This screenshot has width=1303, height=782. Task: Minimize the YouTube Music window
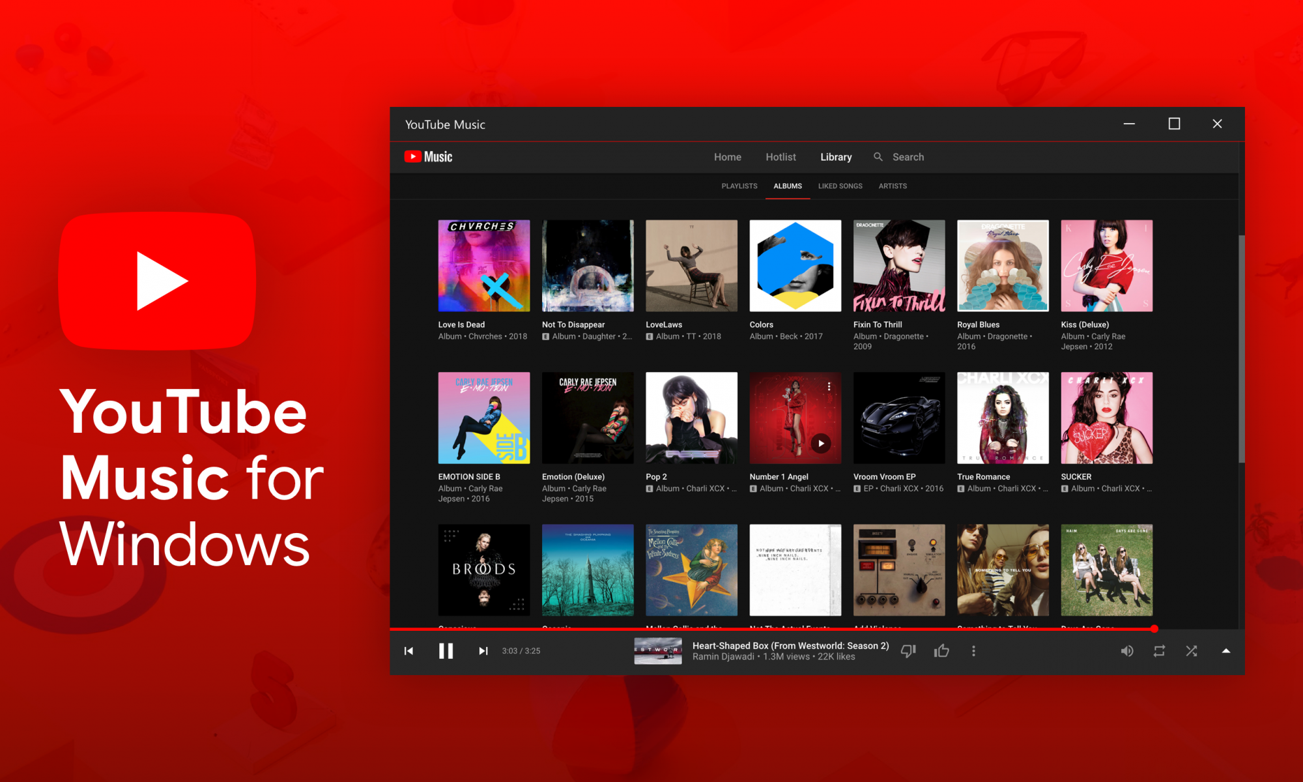(x=1129, y=124)
